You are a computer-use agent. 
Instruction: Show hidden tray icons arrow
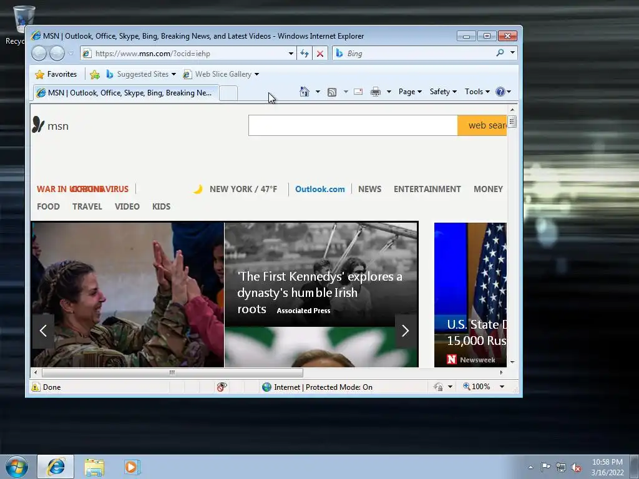[x=530, y=467]
